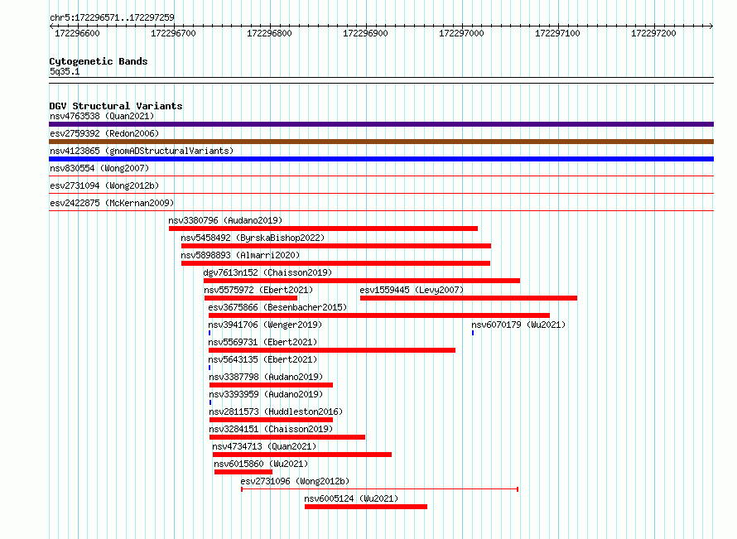The height and width of the screenshot is (539, 737).
Task: Click the nsv5458492 (ByrskaBishop2022) red bar
Action: point(336,246)
